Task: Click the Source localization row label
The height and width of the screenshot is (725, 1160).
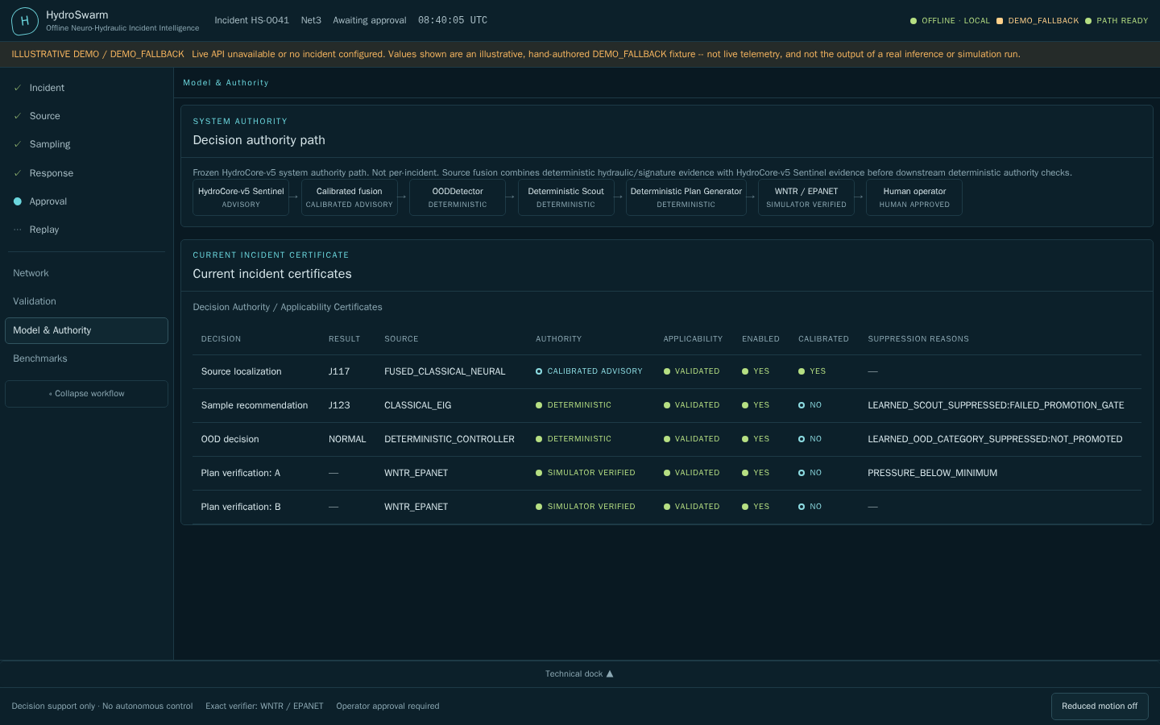Action: [x=241, y=371]
